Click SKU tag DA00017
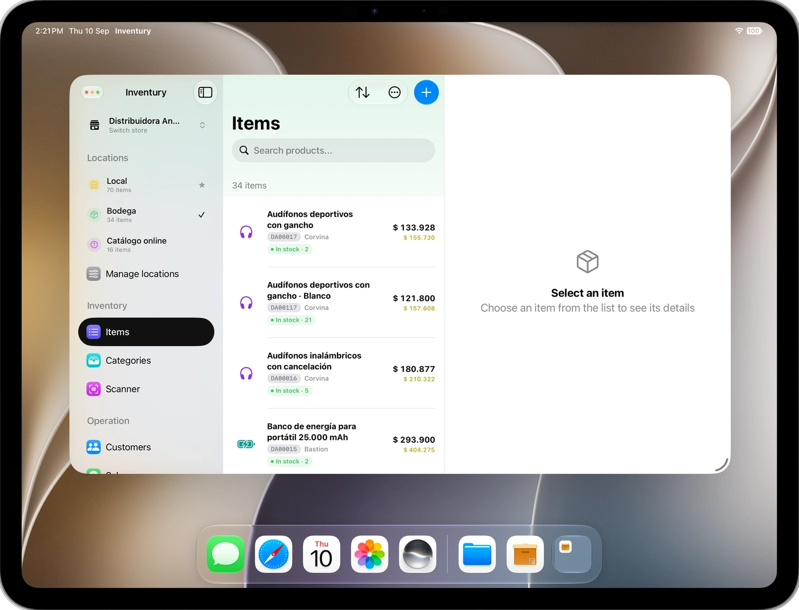This screenshot has width=799, height=610. pos(284,237)
